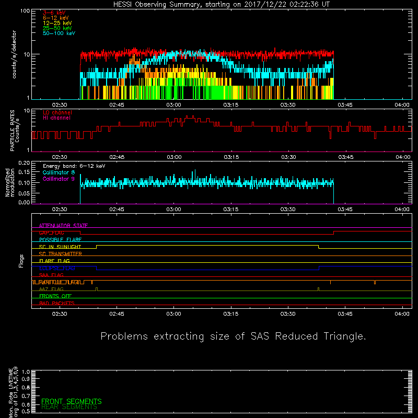
Task: Click 04:00 tick under the flags plot
Action: point(402,314)
